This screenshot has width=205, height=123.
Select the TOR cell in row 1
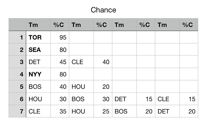click(38, 37)
